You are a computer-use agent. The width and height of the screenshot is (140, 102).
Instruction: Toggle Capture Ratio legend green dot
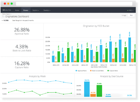click(x=108, y=71)
